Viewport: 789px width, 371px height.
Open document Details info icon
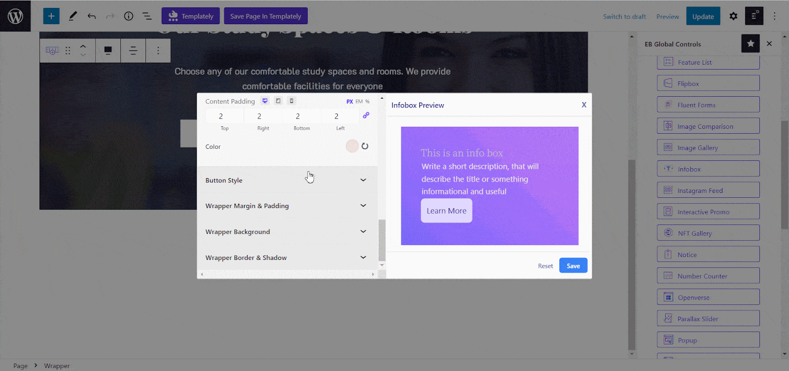[x=129, y=16]
